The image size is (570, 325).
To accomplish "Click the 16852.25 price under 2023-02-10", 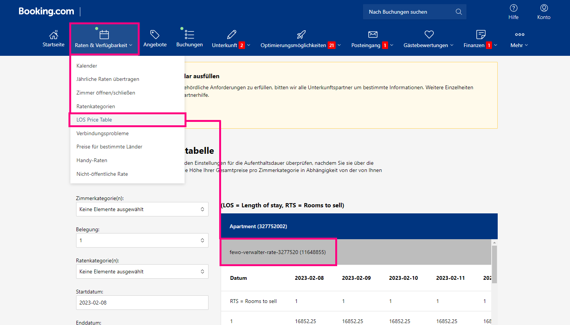I will [400, 321].
